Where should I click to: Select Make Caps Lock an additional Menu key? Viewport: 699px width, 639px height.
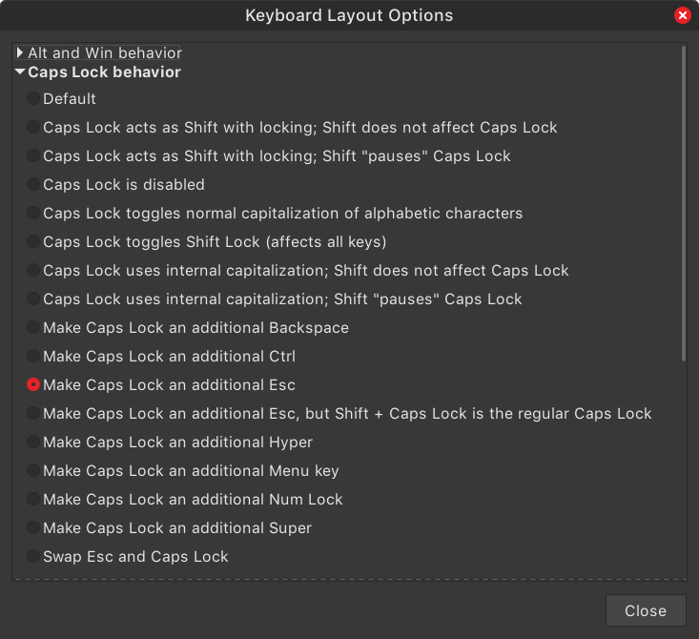pos(33,470)
